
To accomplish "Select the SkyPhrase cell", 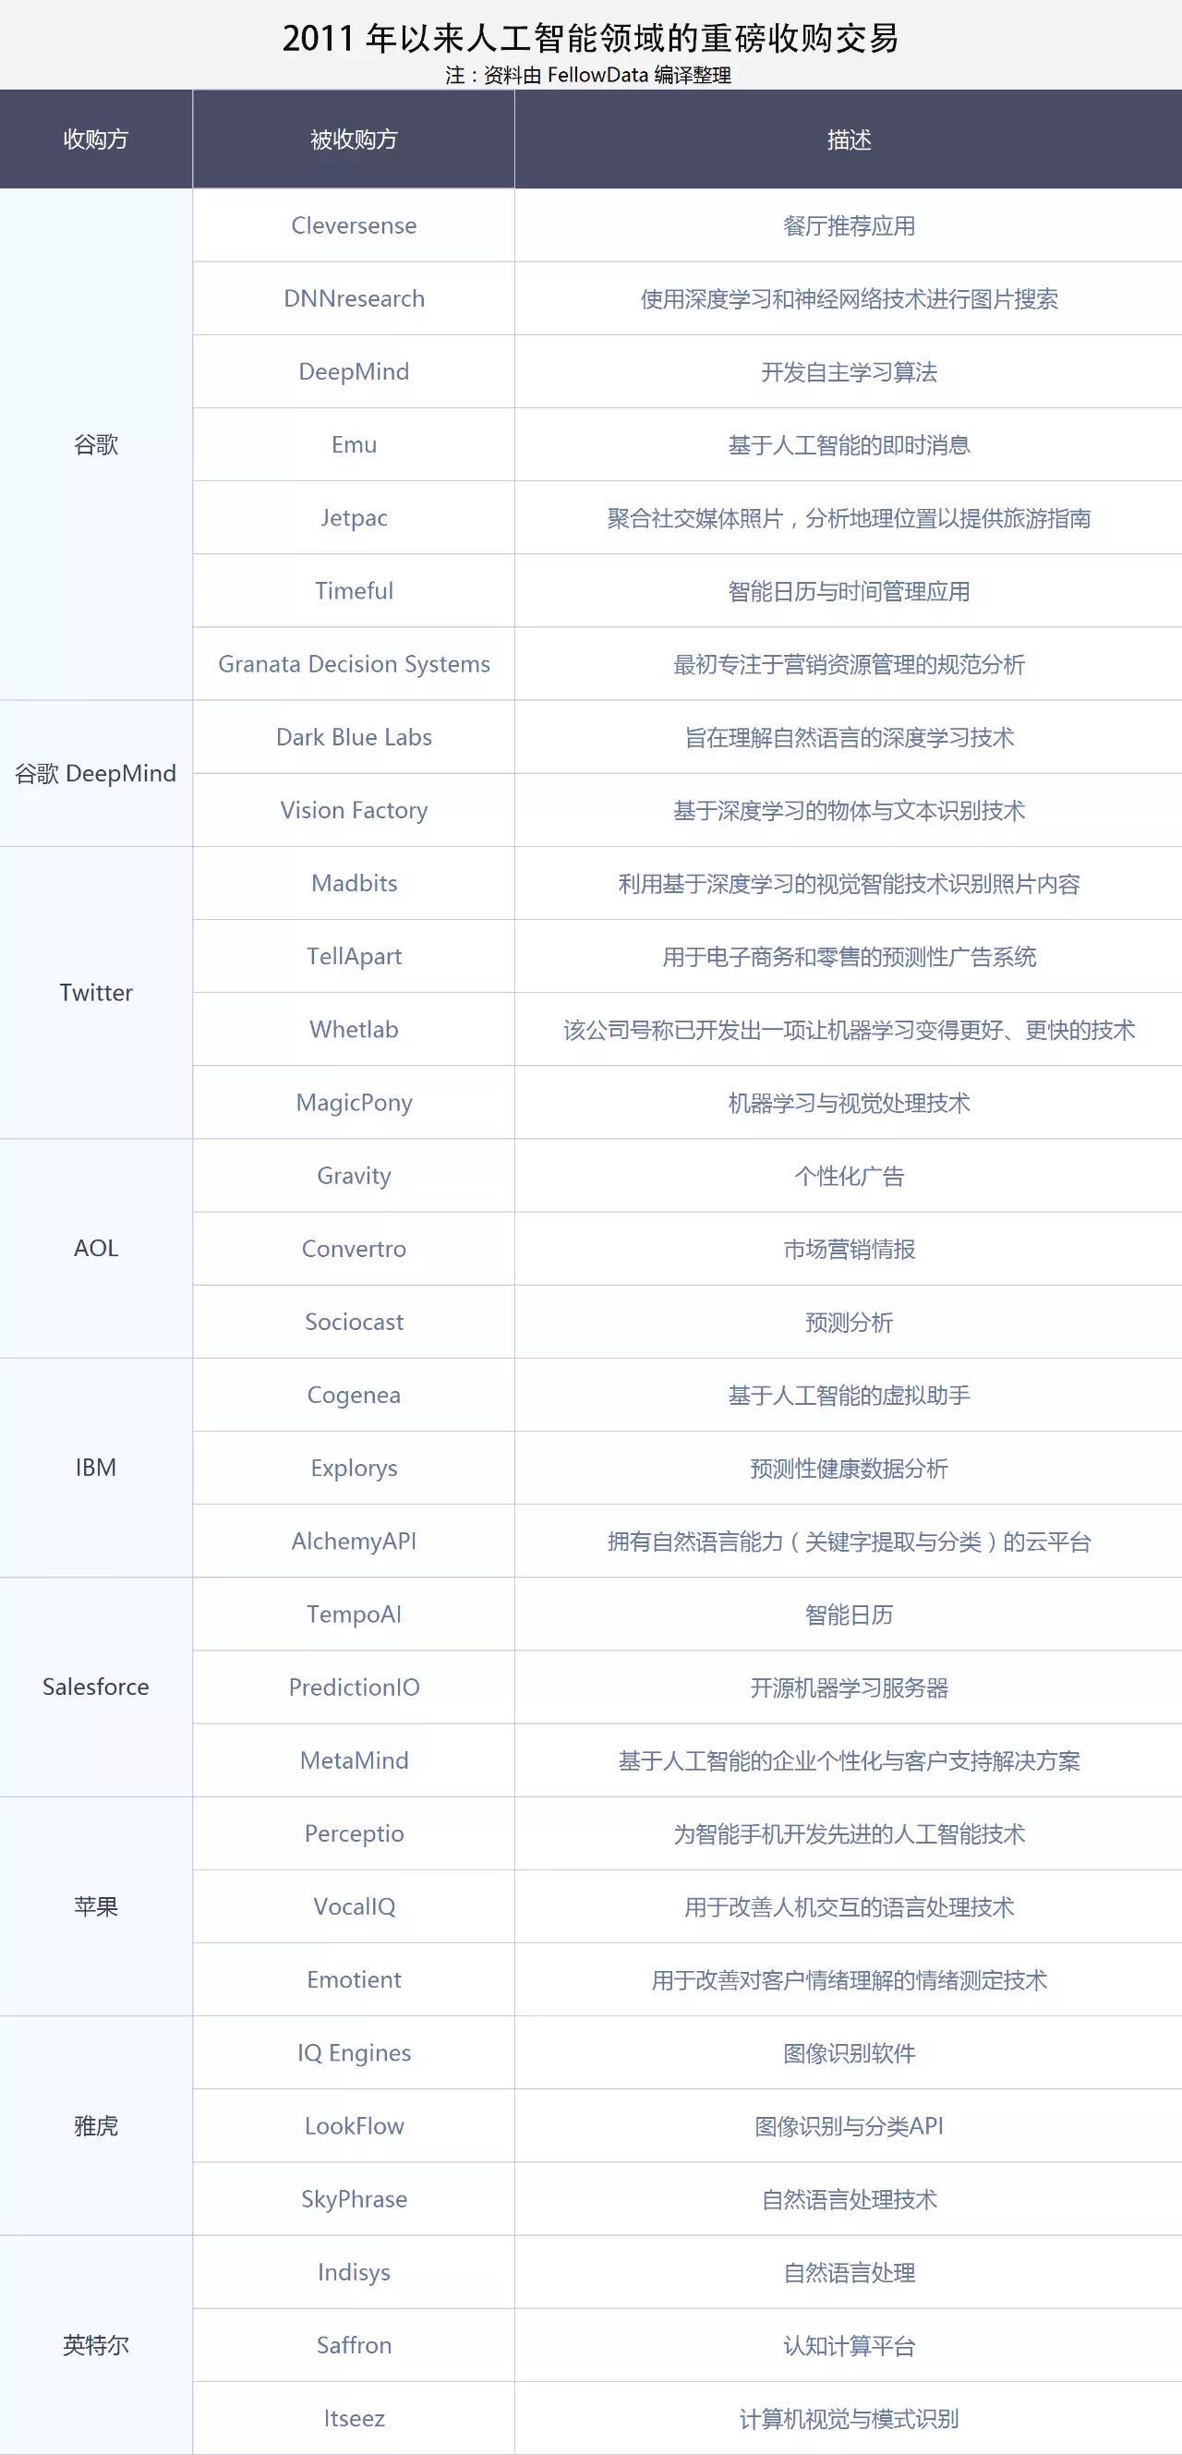I will pyautogui.click(x=354, y=2198).
